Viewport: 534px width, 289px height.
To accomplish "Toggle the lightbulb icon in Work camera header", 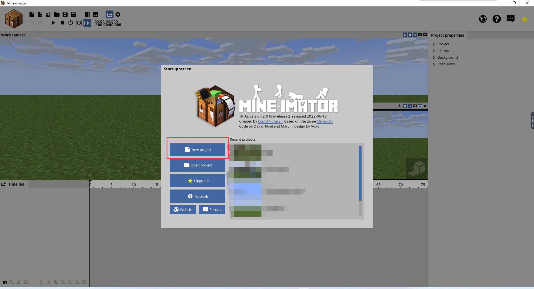I will [x=410, y=35].
